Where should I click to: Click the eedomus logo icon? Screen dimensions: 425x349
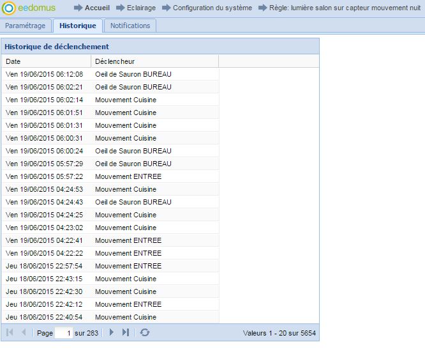[x=9, y=8]
